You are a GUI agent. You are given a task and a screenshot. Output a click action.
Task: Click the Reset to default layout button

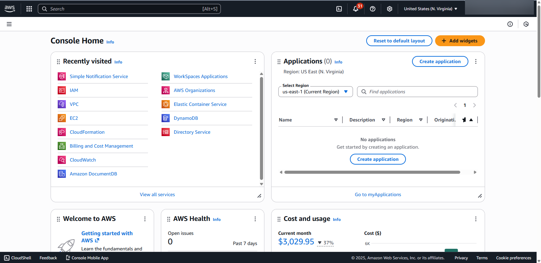pos(399,41)
